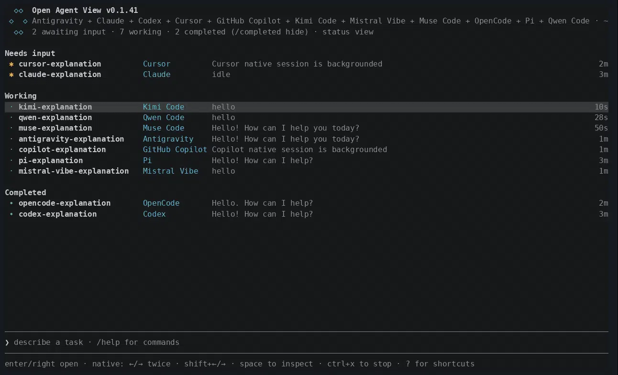The image size is (618, 375).
Task: Click the "? for shortcuts" footer hint
Action: coord(440,364)
